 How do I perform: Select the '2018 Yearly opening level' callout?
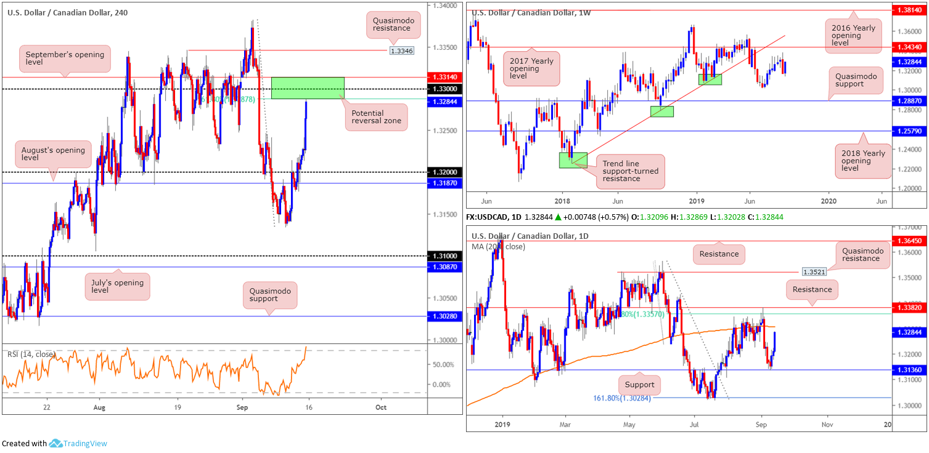tap(863, 161)
